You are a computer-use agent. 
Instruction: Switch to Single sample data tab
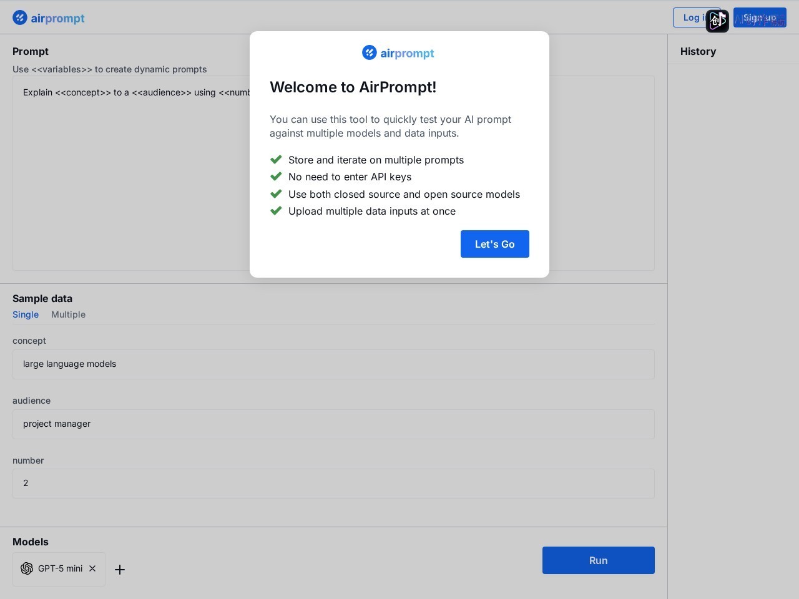pyautogui.click(x=26, y=314)
